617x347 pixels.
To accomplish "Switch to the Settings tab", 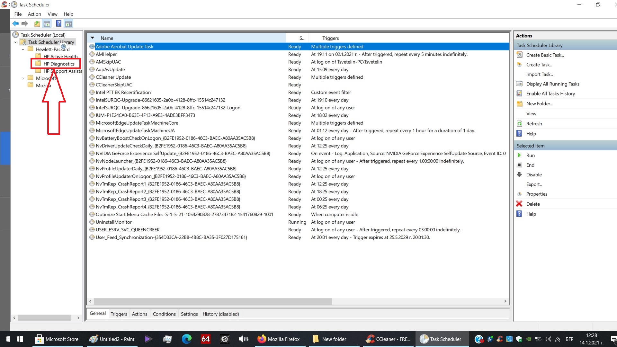I will pyautogui.click(x=189, y=314).
